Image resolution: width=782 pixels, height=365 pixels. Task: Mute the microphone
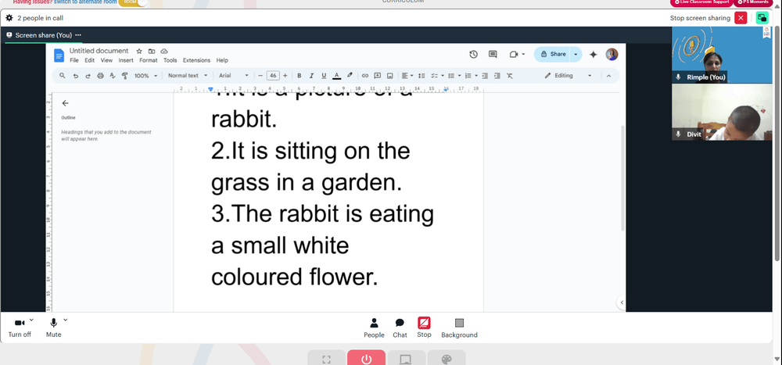[x=53, y=328]
